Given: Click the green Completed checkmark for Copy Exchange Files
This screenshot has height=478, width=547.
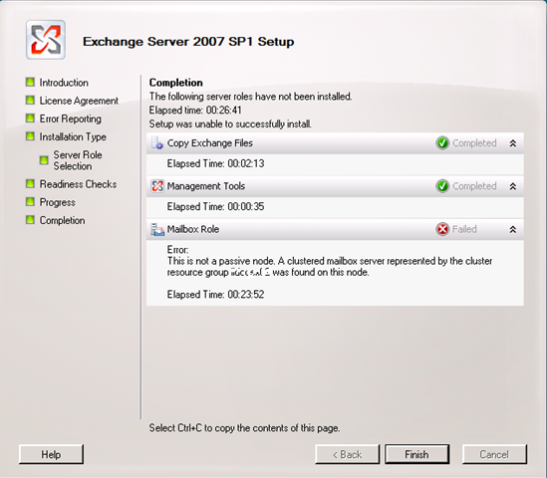Looking at the screenshot, I should (x=442, y=143).
